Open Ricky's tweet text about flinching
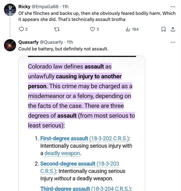This screenshot has width=181, height=191. 89,16
